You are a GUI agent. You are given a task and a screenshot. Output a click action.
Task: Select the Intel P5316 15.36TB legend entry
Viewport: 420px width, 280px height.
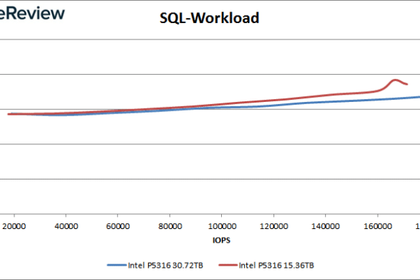pyautogui.click(x=266, y=265)
